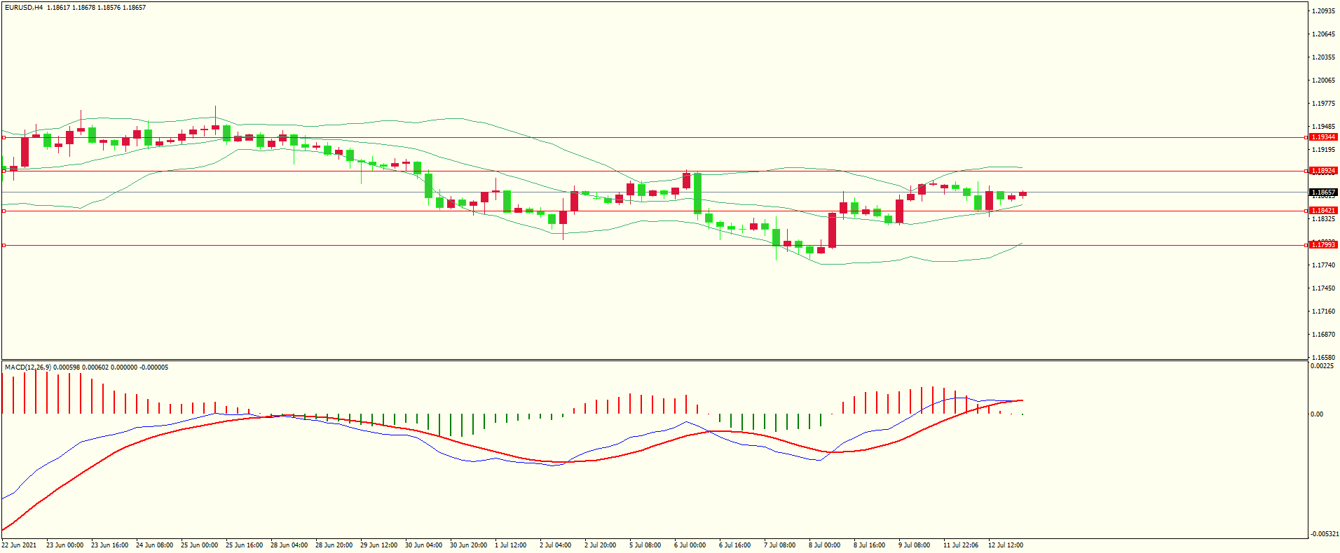Screen dimensions: 1340x553
Task: Click the EURUSD,H4 chart title text
Action: (24, 8)
